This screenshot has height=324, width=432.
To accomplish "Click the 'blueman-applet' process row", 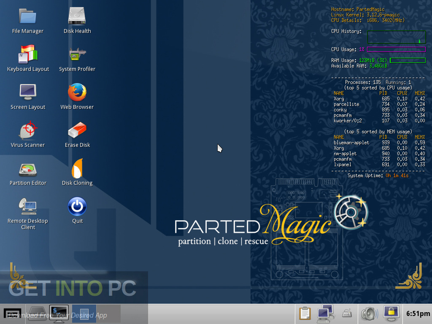I will pyautogui.click(x=379, y=143).
